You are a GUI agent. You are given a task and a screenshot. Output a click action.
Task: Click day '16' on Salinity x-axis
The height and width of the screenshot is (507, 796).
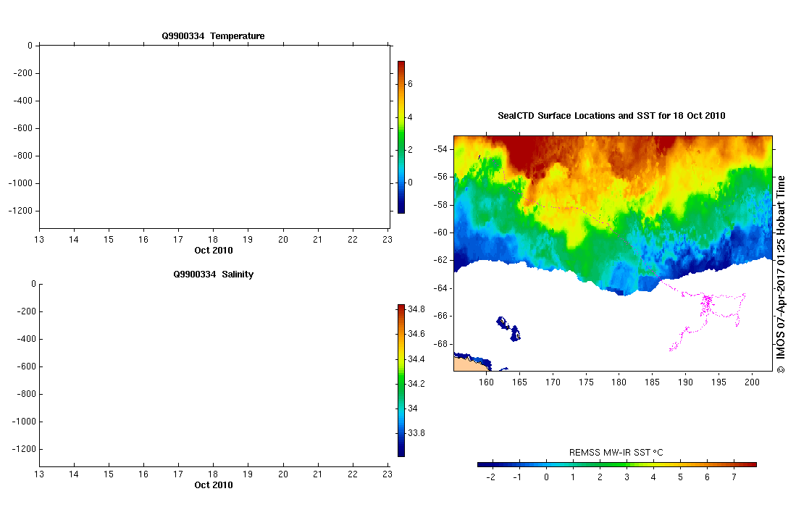tap(143, 474)
